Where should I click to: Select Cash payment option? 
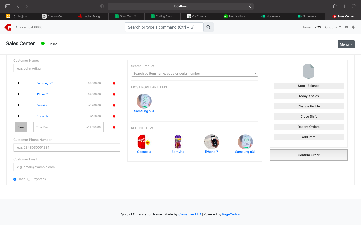tap(15, 179)
